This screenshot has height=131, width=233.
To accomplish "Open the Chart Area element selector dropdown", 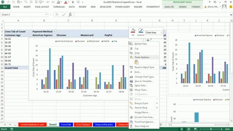I will [161, 32].
